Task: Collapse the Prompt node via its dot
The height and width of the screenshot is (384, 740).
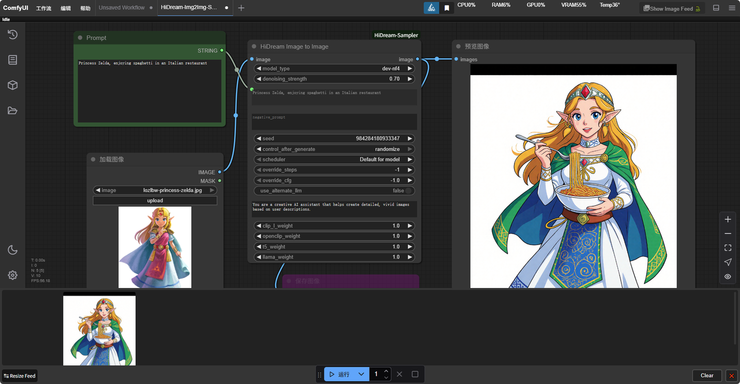Action: point(80,38)
